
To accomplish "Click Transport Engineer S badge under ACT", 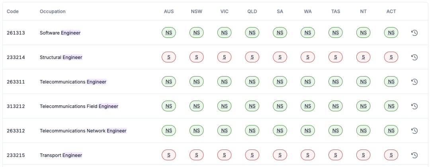I will (x=391, y=155).
